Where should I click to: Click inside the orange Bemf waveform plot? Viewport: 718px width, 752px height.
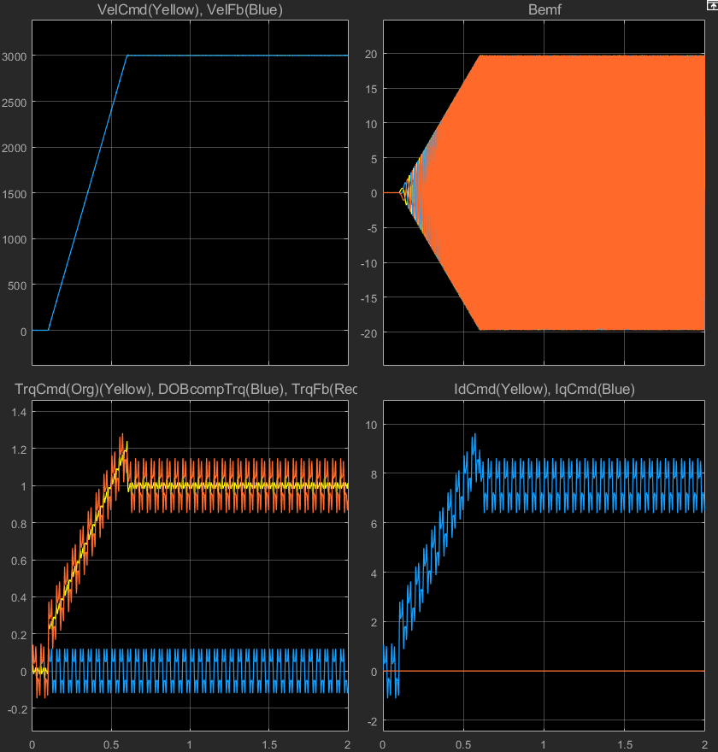pos(544,192)
